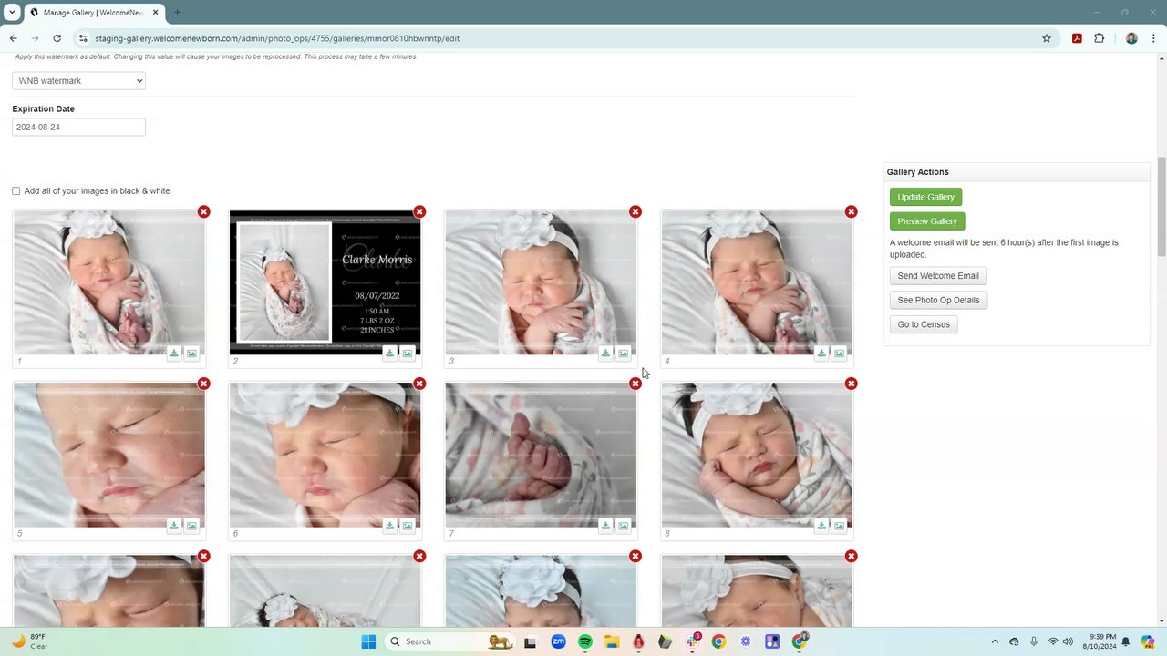Screen dimensions: 1167x656
Task: Click the picture icon on image 1
Action: coord(191,353)
